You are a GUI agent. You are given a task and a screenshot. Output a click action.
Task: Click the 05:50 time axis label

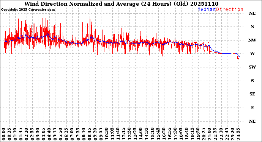coord(61,134)
